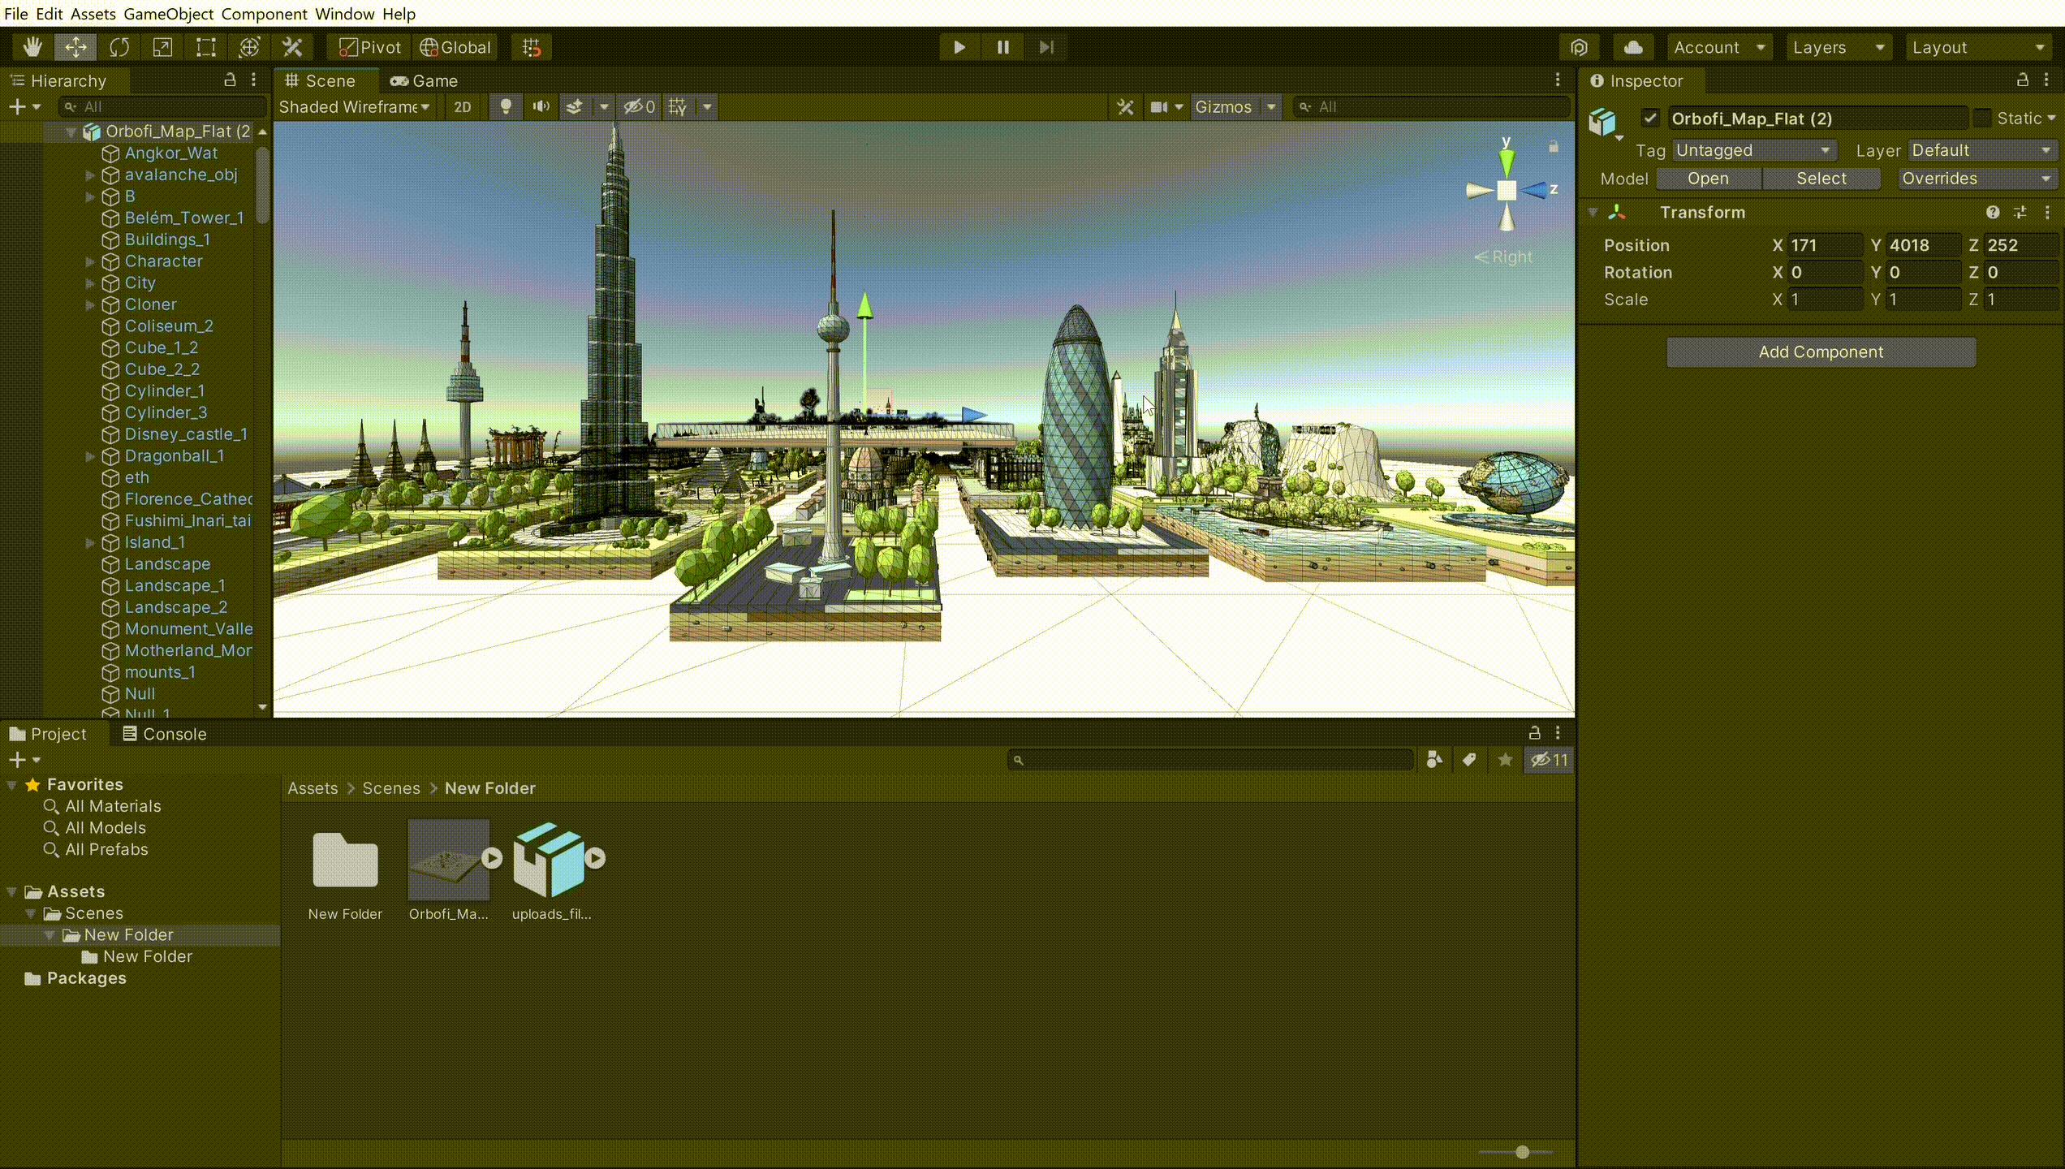Image resolution: width=2065 pixels, height=1169 pixels.
Task: Lock the Hierarchy panel
Action: [x=230, y=80]
